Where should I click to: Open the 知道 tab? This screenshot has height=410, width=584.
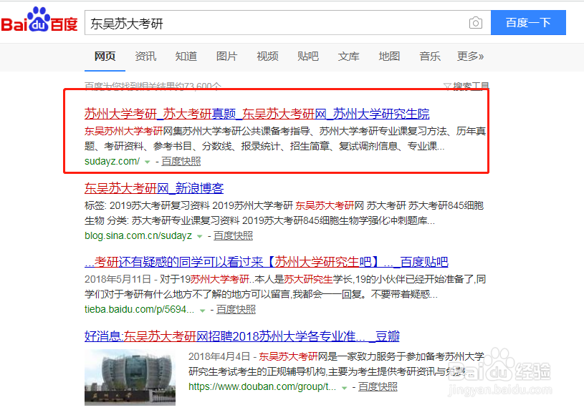186,57
